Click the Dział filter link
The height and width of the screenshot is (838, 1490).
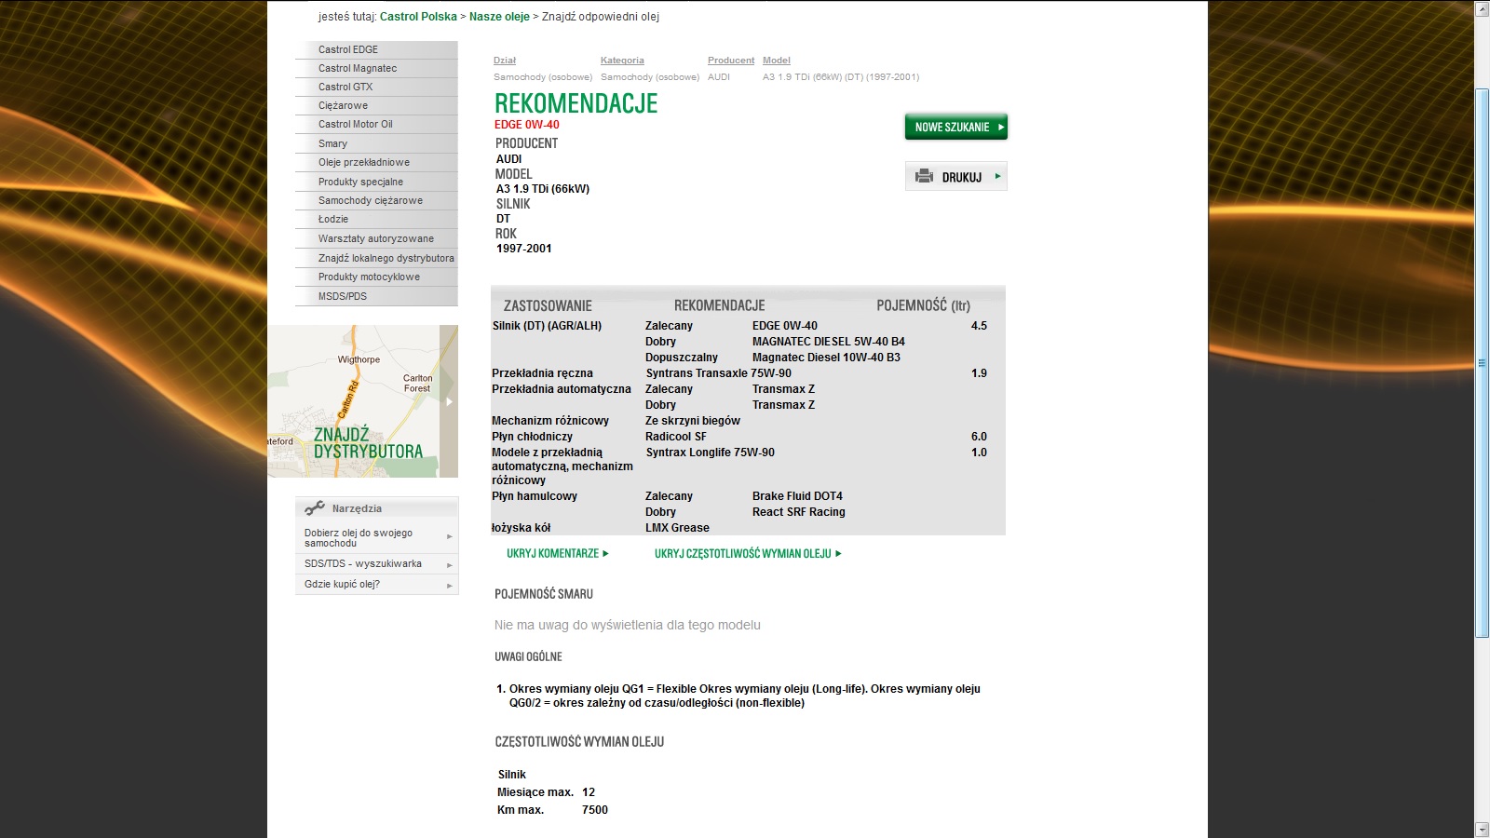505,61
